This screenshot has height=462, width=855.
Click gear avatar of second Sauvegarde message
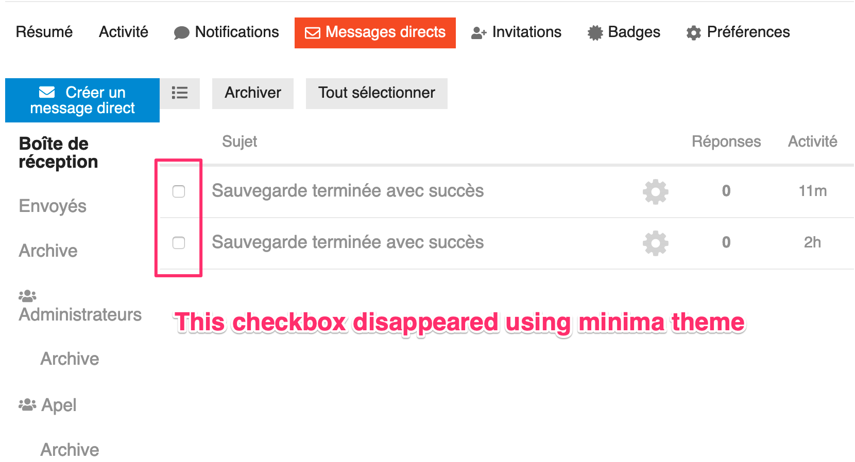point(655,243)
